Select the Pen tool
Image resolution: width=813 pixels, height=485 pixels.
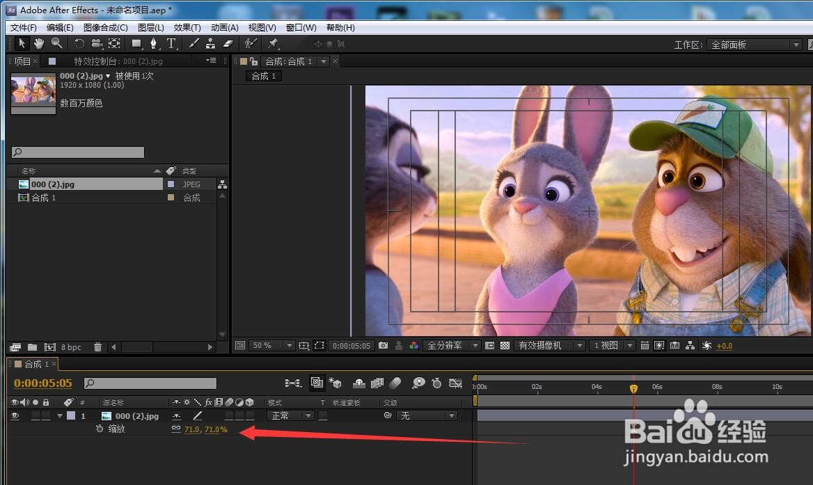tap(153, 44)
